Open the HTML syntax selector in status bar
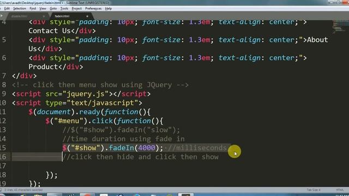Image resolution: width=349 pixels, height=196 pixels. pyautogui.click(x=340, y=190)
